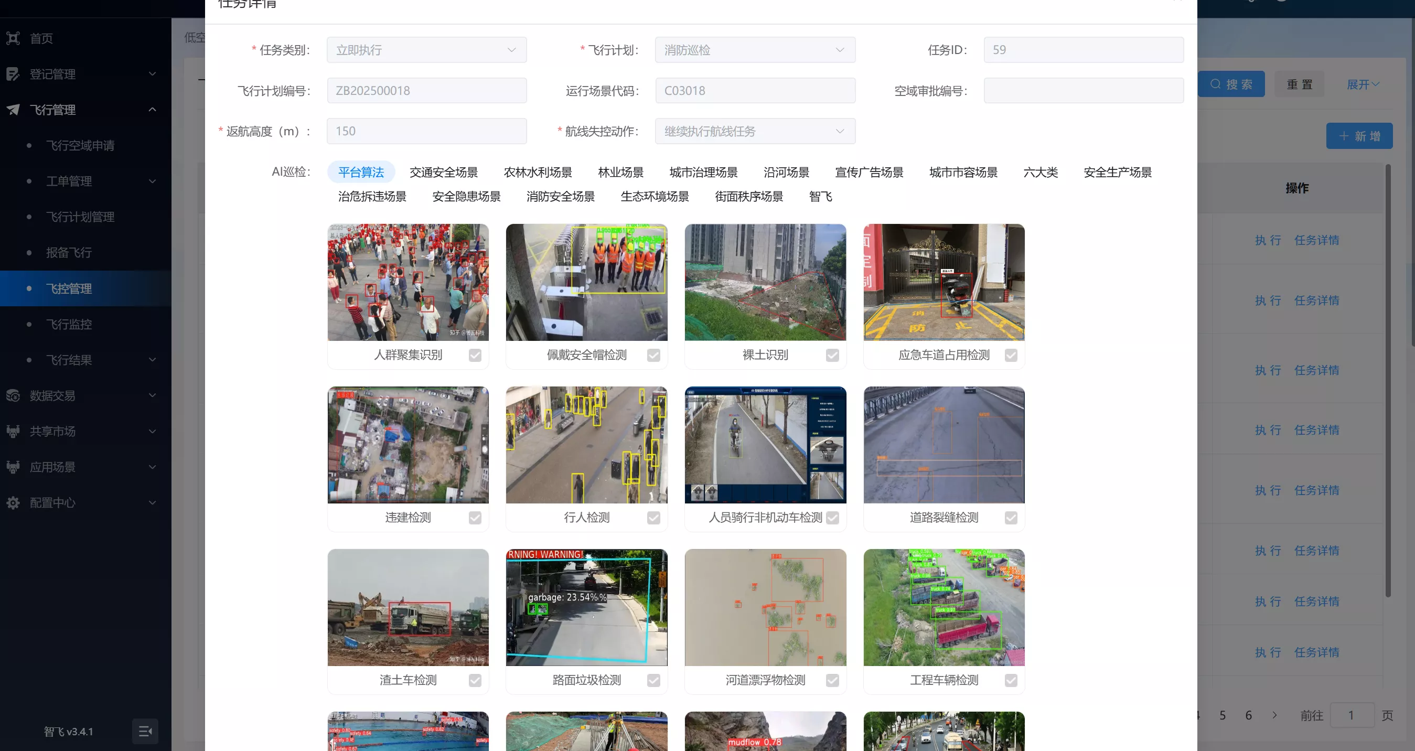This screenshot has height=751, width=1415.
Task: Switch to the 城市治理场景 tab
Action: (704, 172)
